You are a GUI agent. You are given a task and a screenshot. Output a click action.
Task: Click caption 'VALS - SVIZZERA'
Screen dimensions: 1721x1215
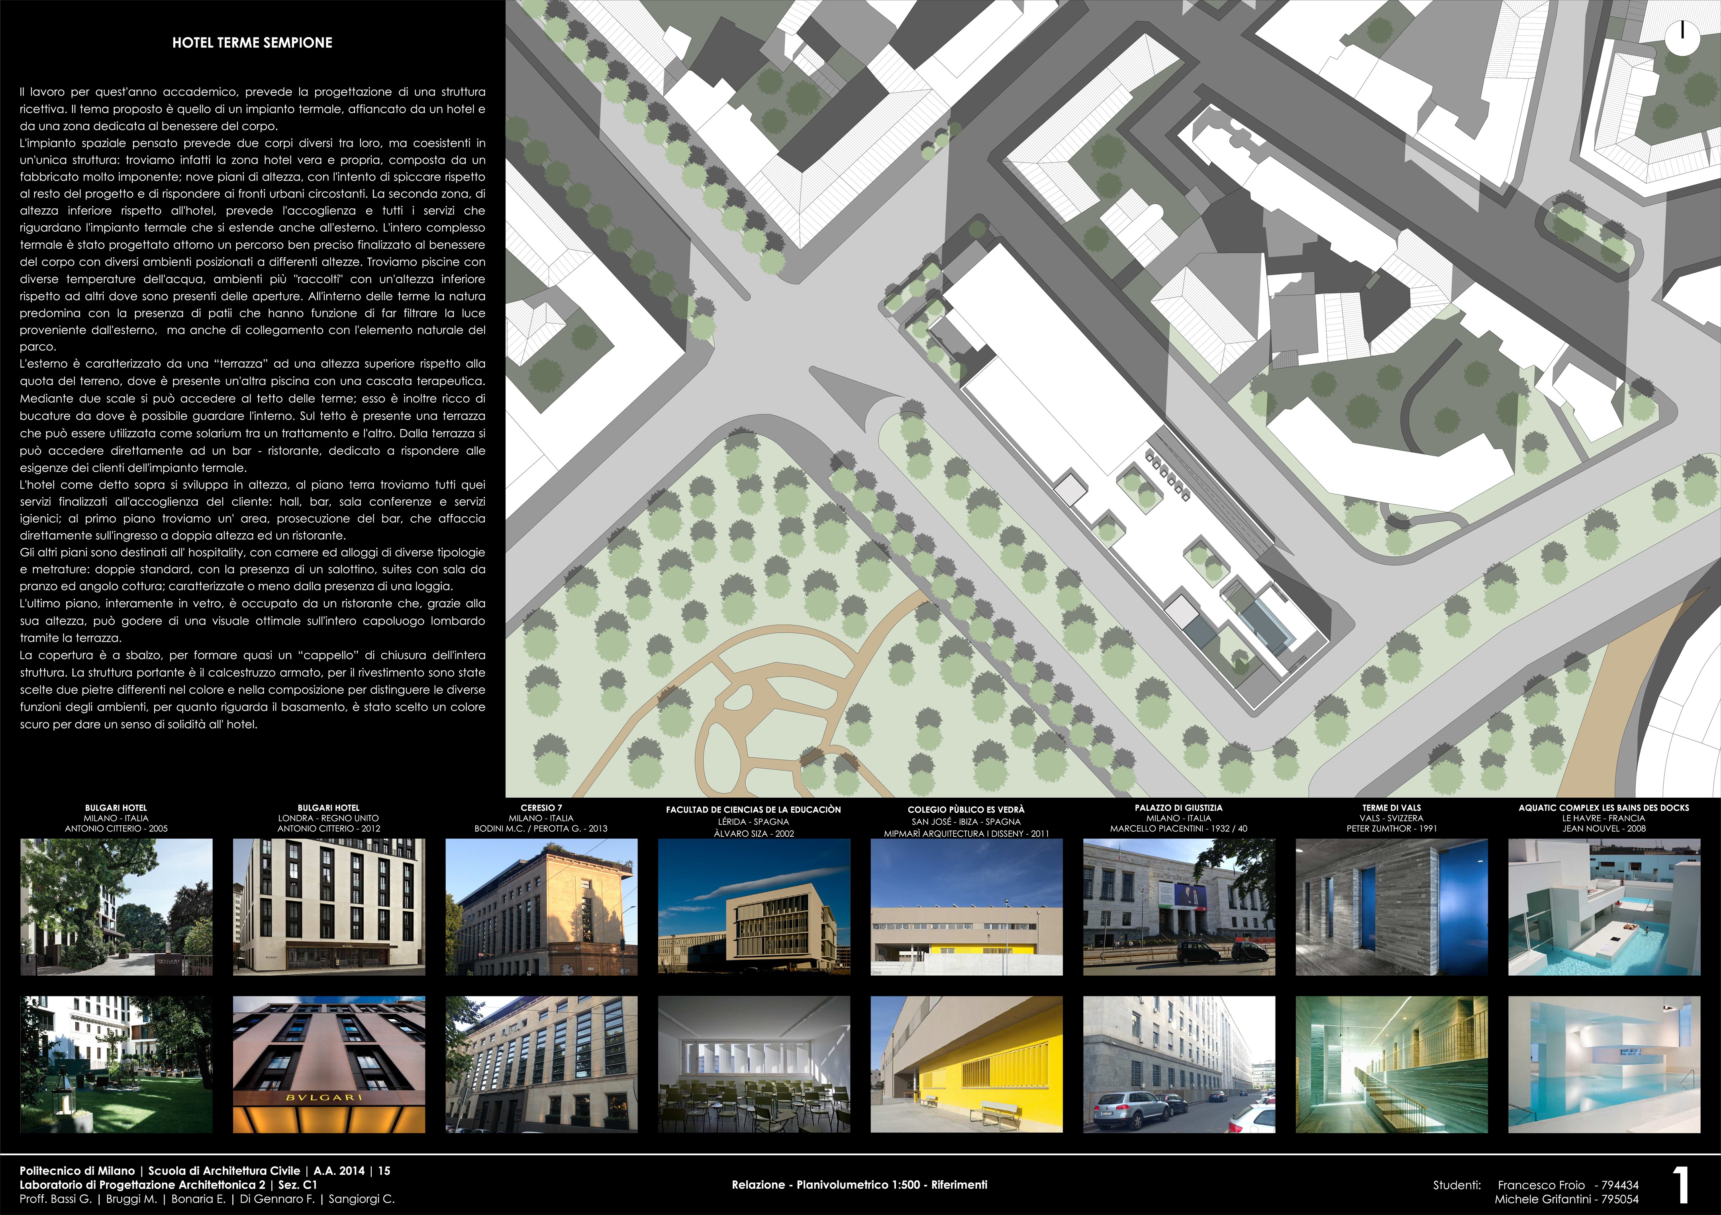pos(1391,818)
